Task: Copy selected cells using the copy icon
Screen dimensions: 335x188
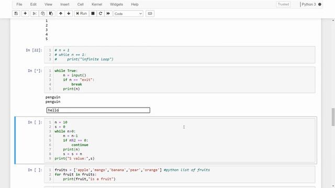Action: pyautogui.click(x=43, y=14)
